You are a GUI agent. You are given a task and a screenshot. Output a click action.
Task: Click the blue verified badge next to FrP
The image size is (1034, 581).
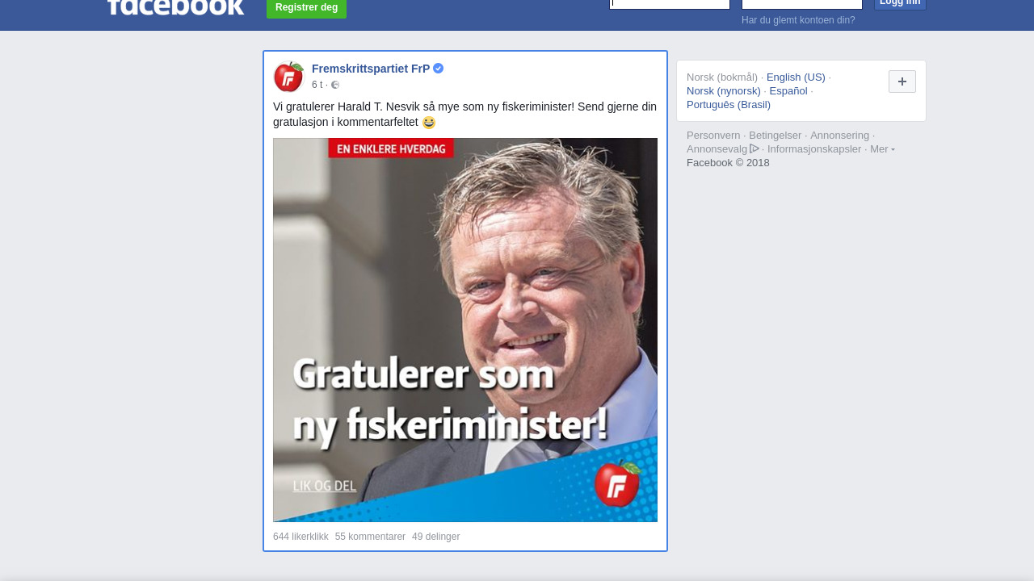[x=439, y=69]
